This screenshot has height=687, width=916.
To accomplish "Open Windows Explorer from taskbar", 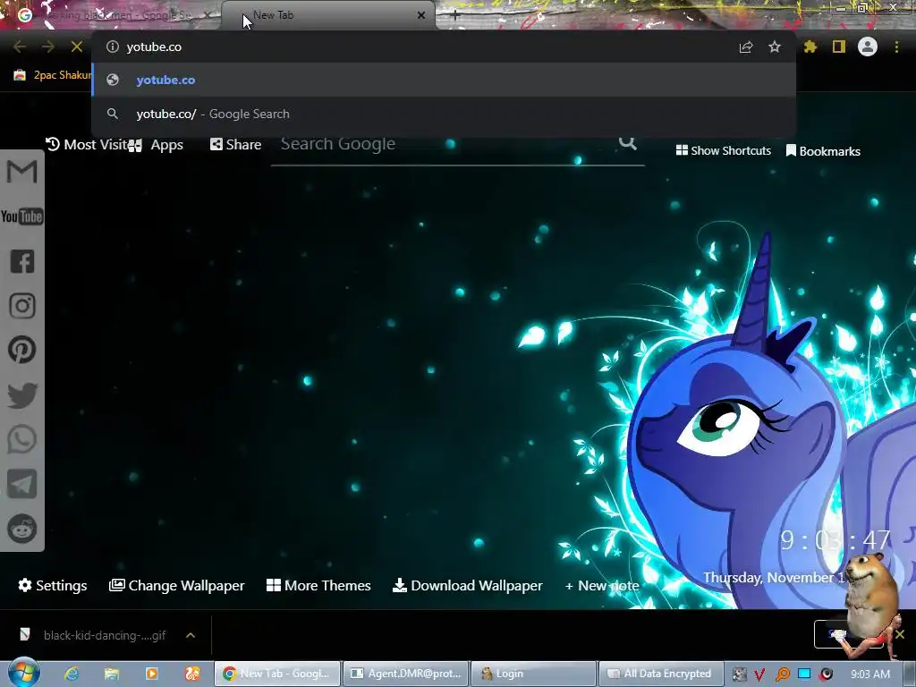I will pos(112,674).
